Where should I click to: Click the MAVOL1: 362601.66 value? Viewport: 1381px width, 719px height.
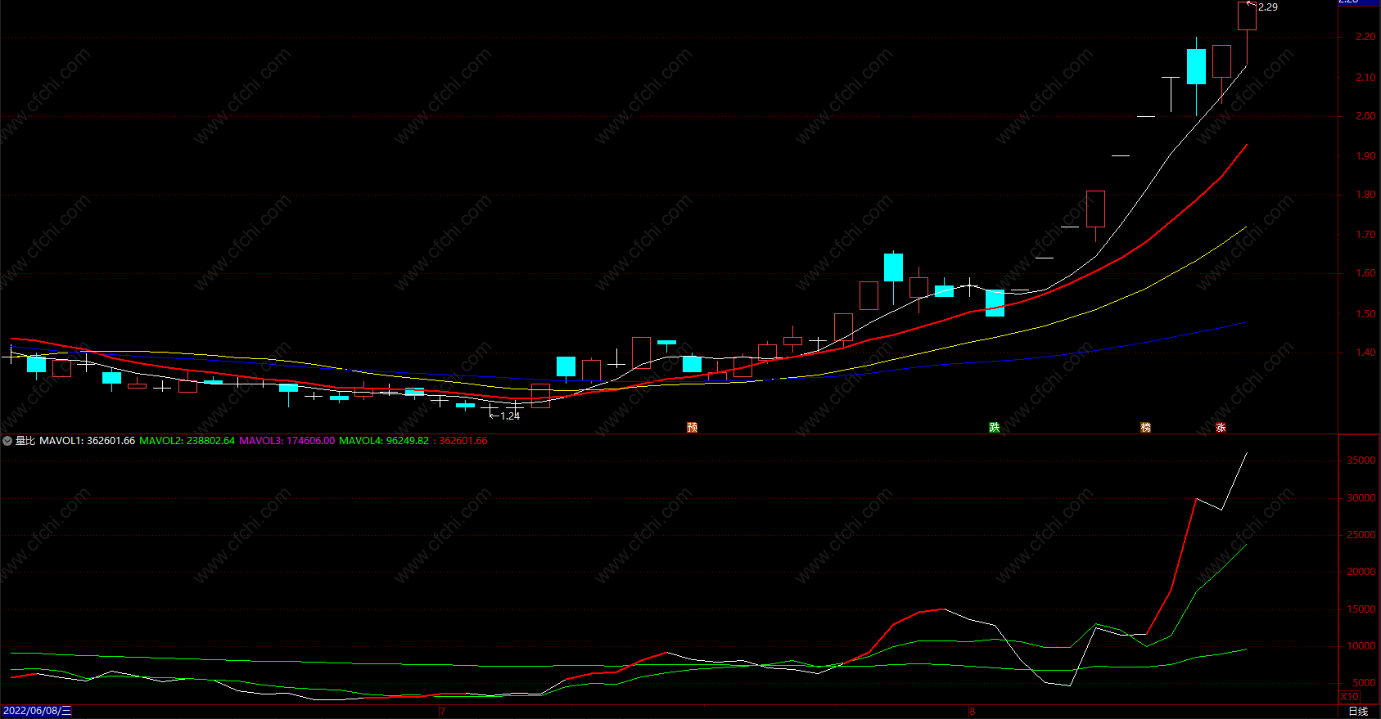tap(88, 441)
